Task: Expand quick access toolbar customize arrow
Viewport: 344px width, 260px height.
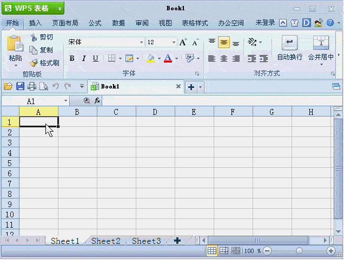Action: 82,86
